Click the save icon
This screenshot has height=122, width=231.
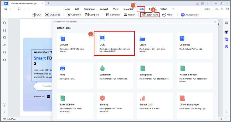[x=14, y=9]
